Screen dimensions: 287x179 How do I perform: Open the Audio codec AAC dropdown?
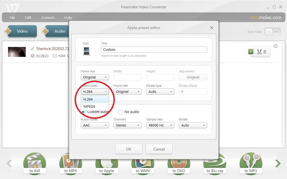[x=95, y=125]
